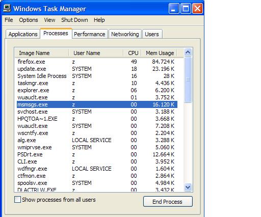Screen dimensions: 261x217
Task: Click the 23.196 K memory value
Action: point(163,69)
